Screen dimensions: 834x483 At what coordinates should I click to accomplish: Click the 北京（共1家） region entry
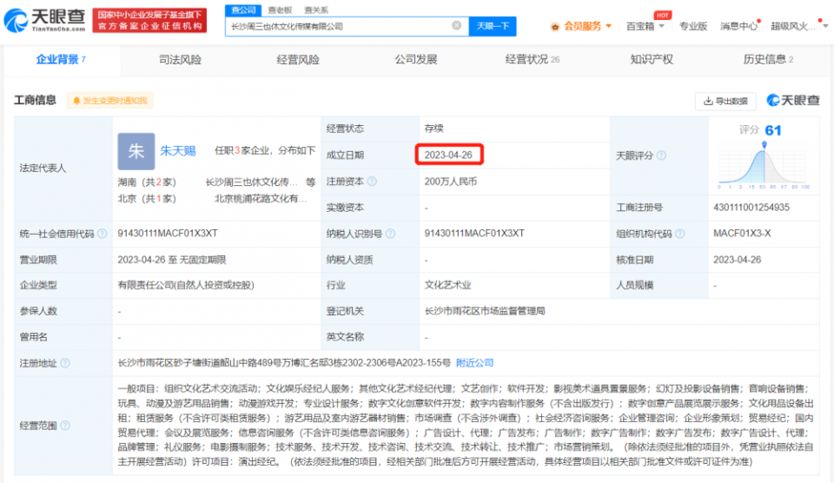point(147,198)
